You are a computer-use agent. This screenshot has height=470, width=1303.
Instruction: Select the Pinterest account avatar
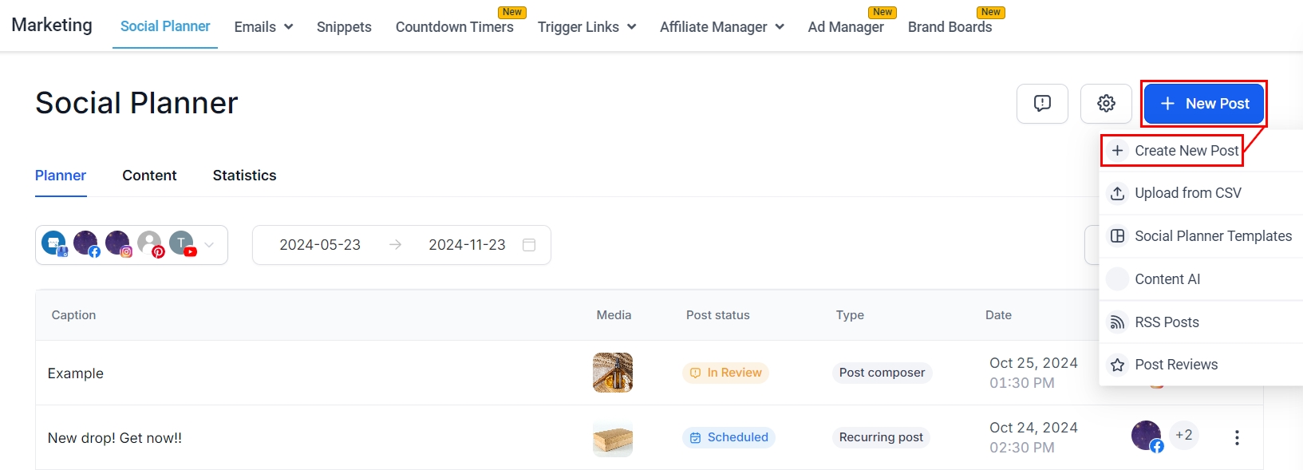point(150,243)
